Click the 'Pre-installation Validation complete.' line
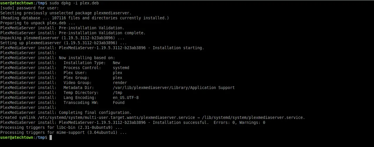This screenshot has width=374, height=147. coord(73,33)
